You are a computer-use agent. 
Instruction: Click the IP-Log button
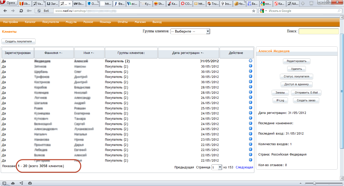[x=280, y=100]
